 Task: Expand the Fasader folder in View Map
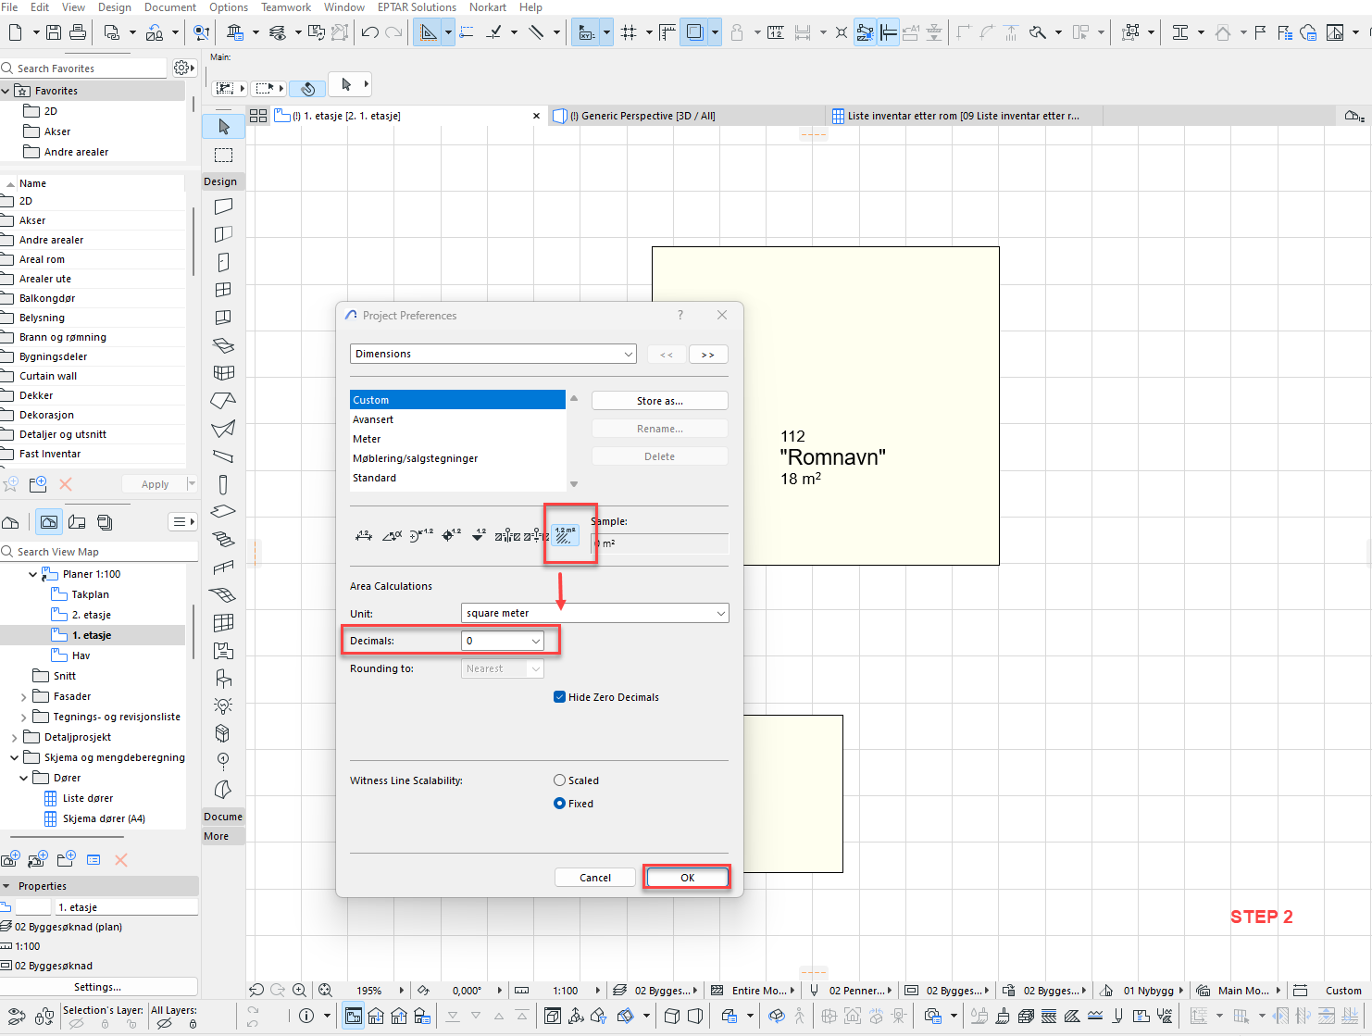coord(23,697)
